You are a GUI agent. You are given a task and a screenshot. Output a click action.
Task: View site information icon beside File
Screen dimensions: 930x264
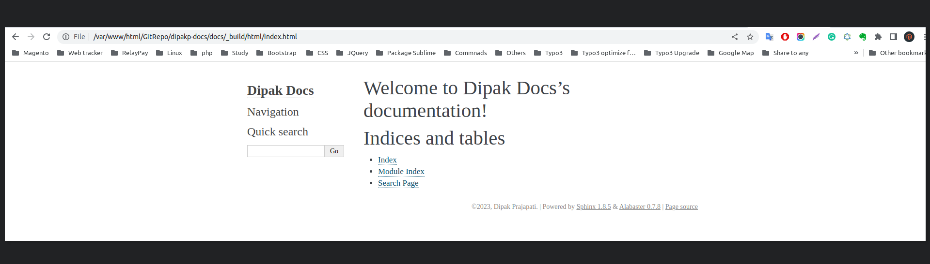tap(66, 37)
